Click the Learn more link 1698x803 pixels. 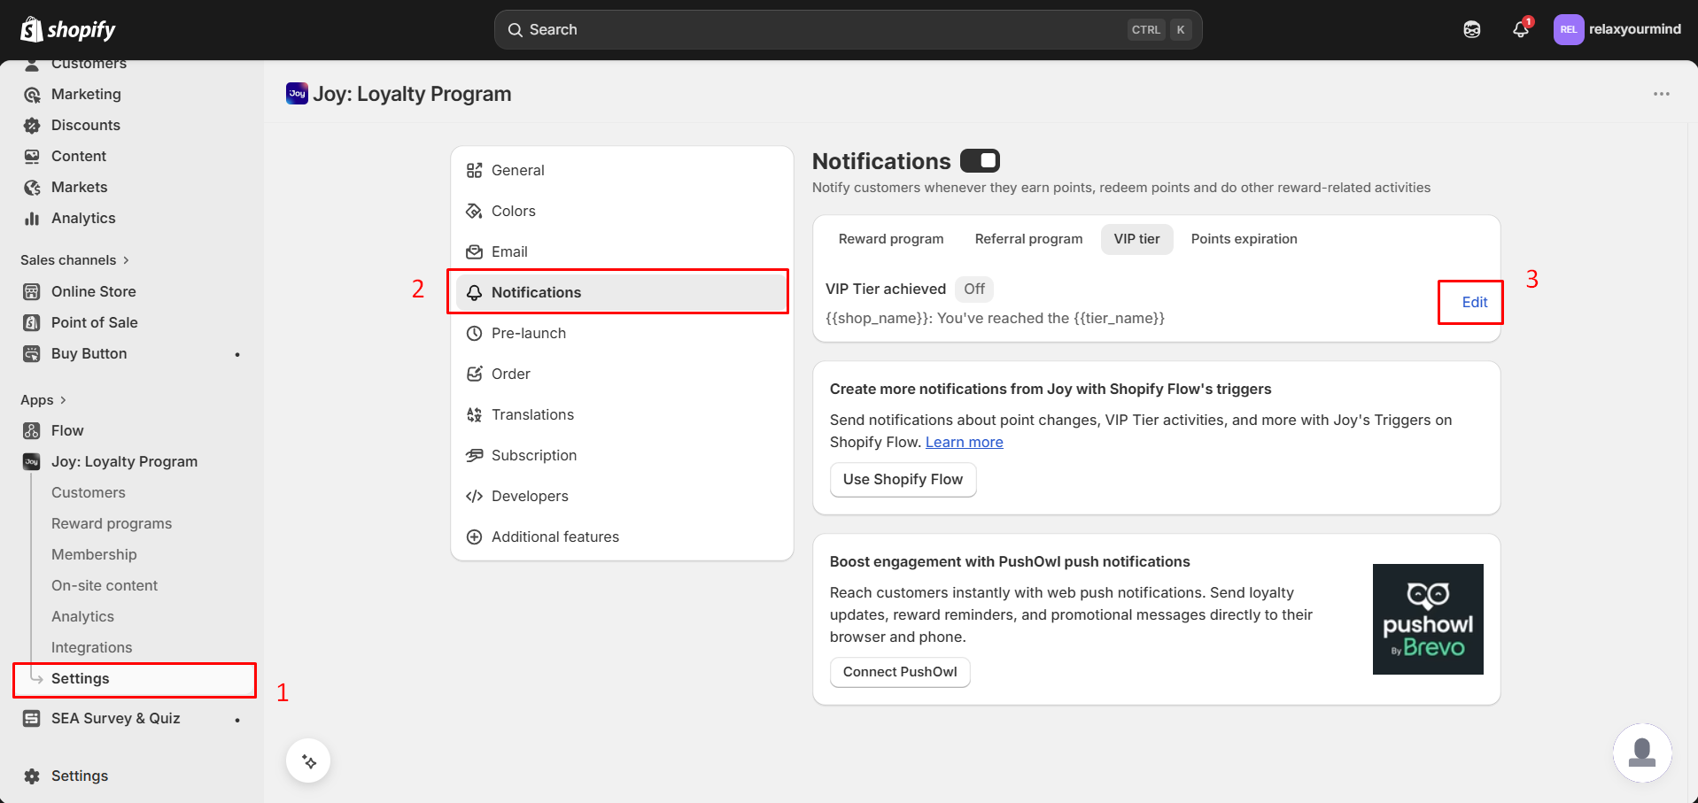[x=965, y=443]
